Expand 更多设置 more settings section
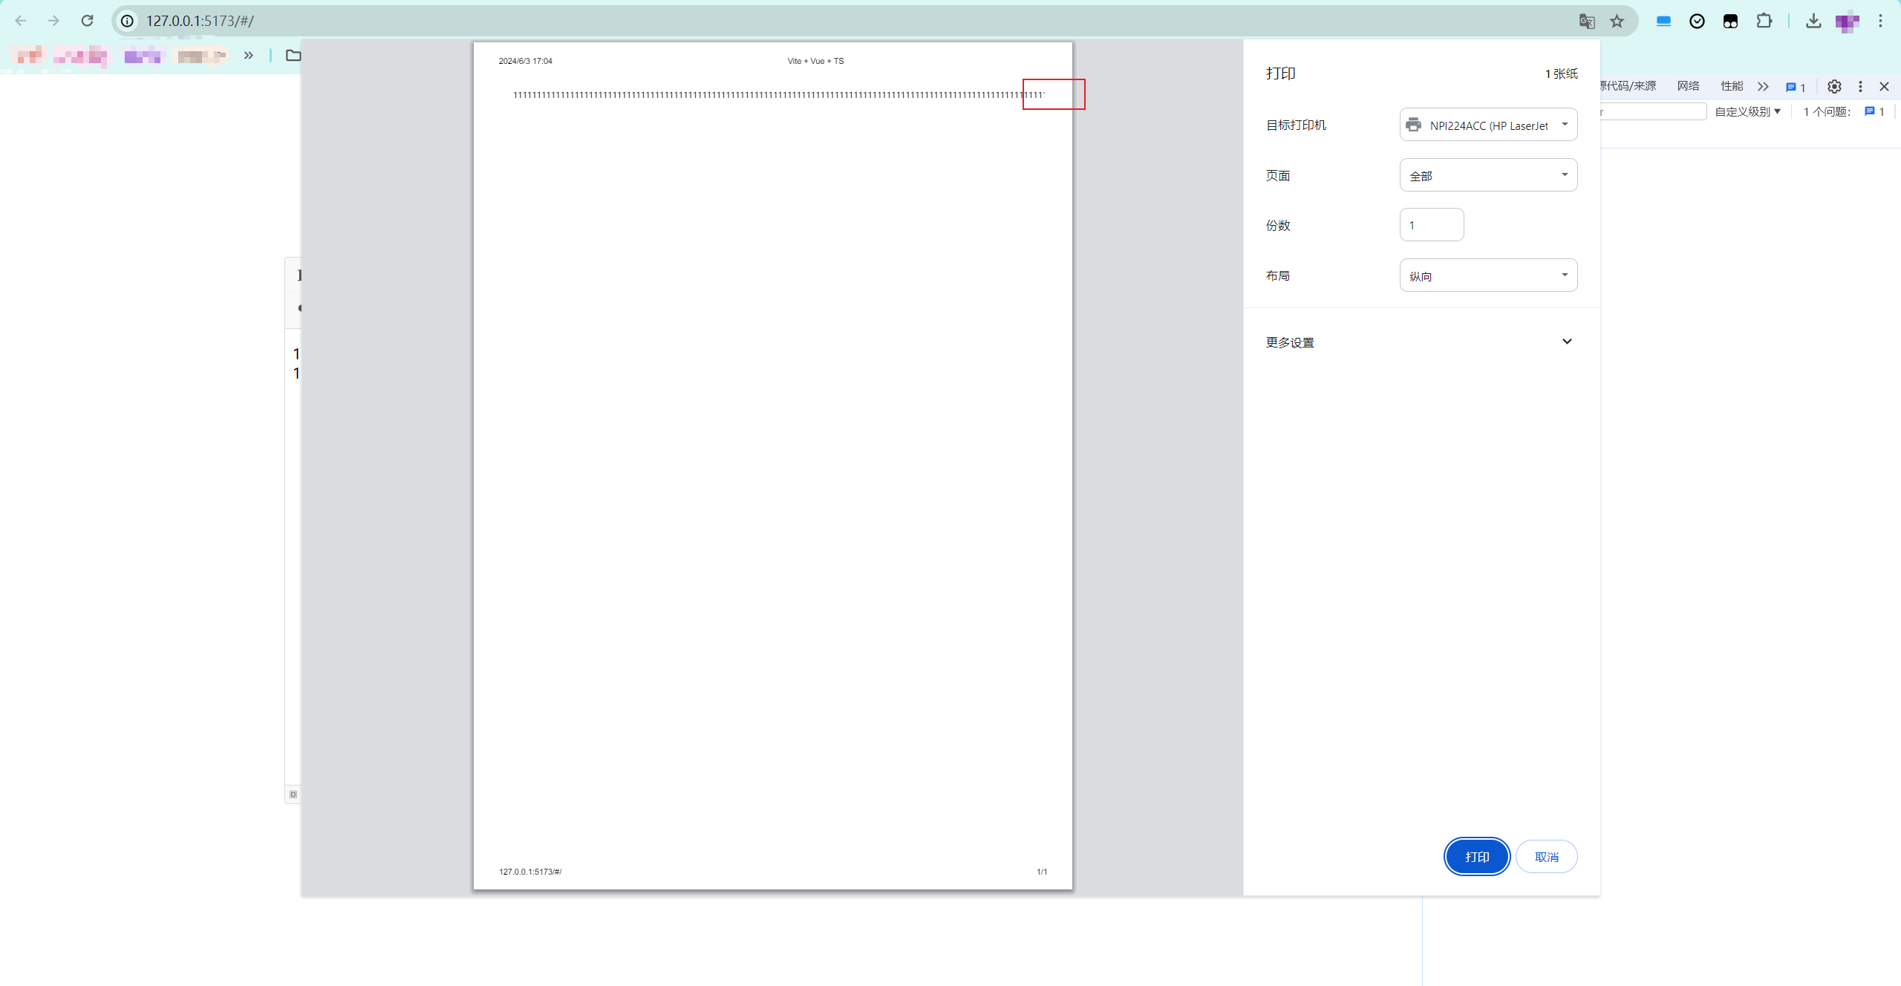1901x986 pixels. click(x=1421, y=342)
